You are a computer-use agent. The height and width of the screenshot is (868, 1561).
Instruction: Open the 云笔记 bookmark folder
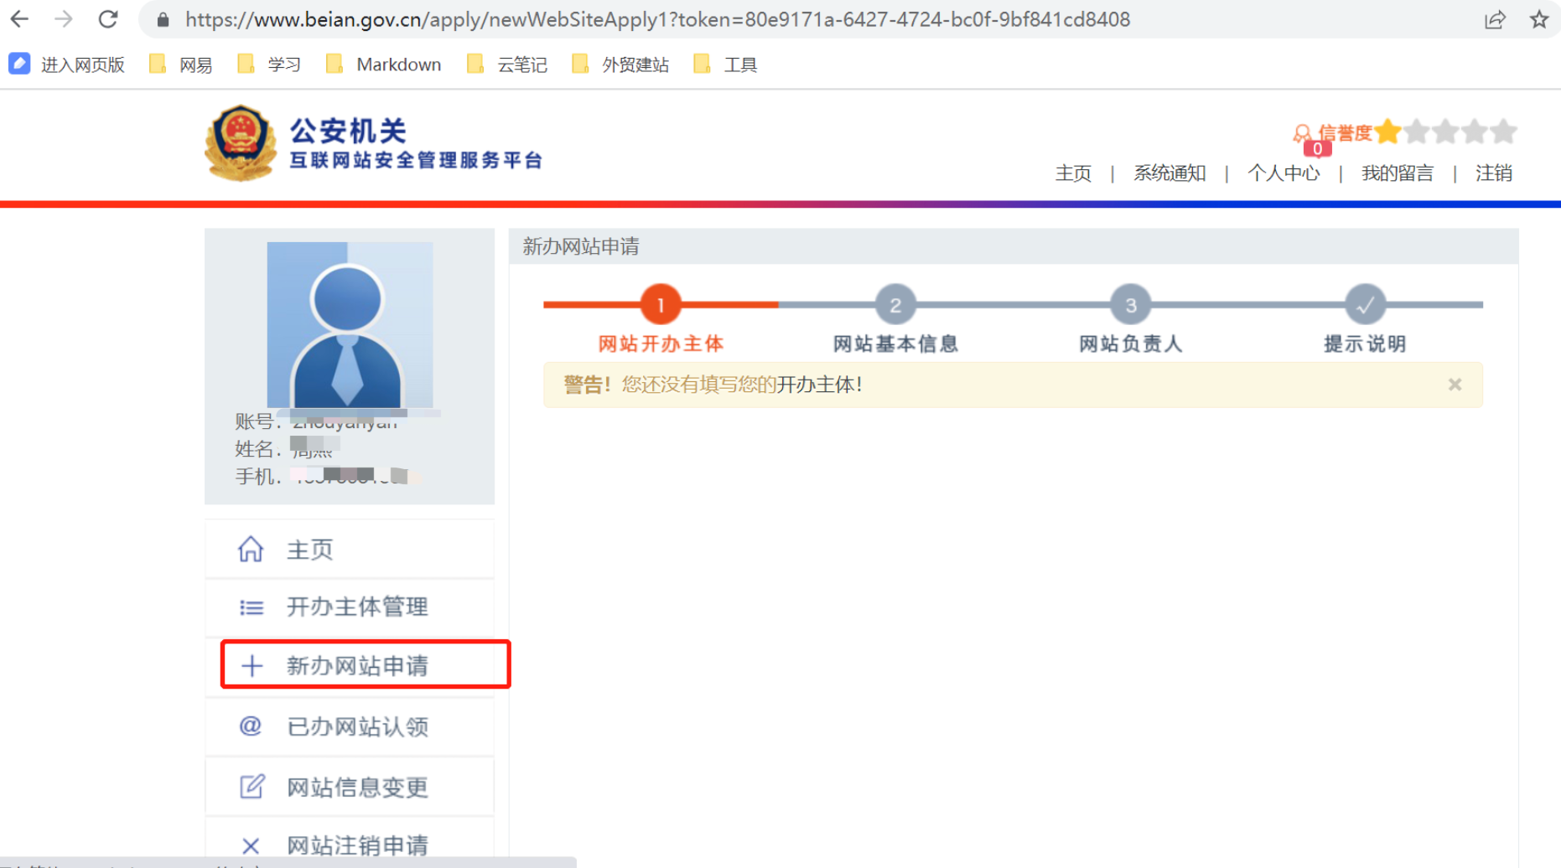507,65
